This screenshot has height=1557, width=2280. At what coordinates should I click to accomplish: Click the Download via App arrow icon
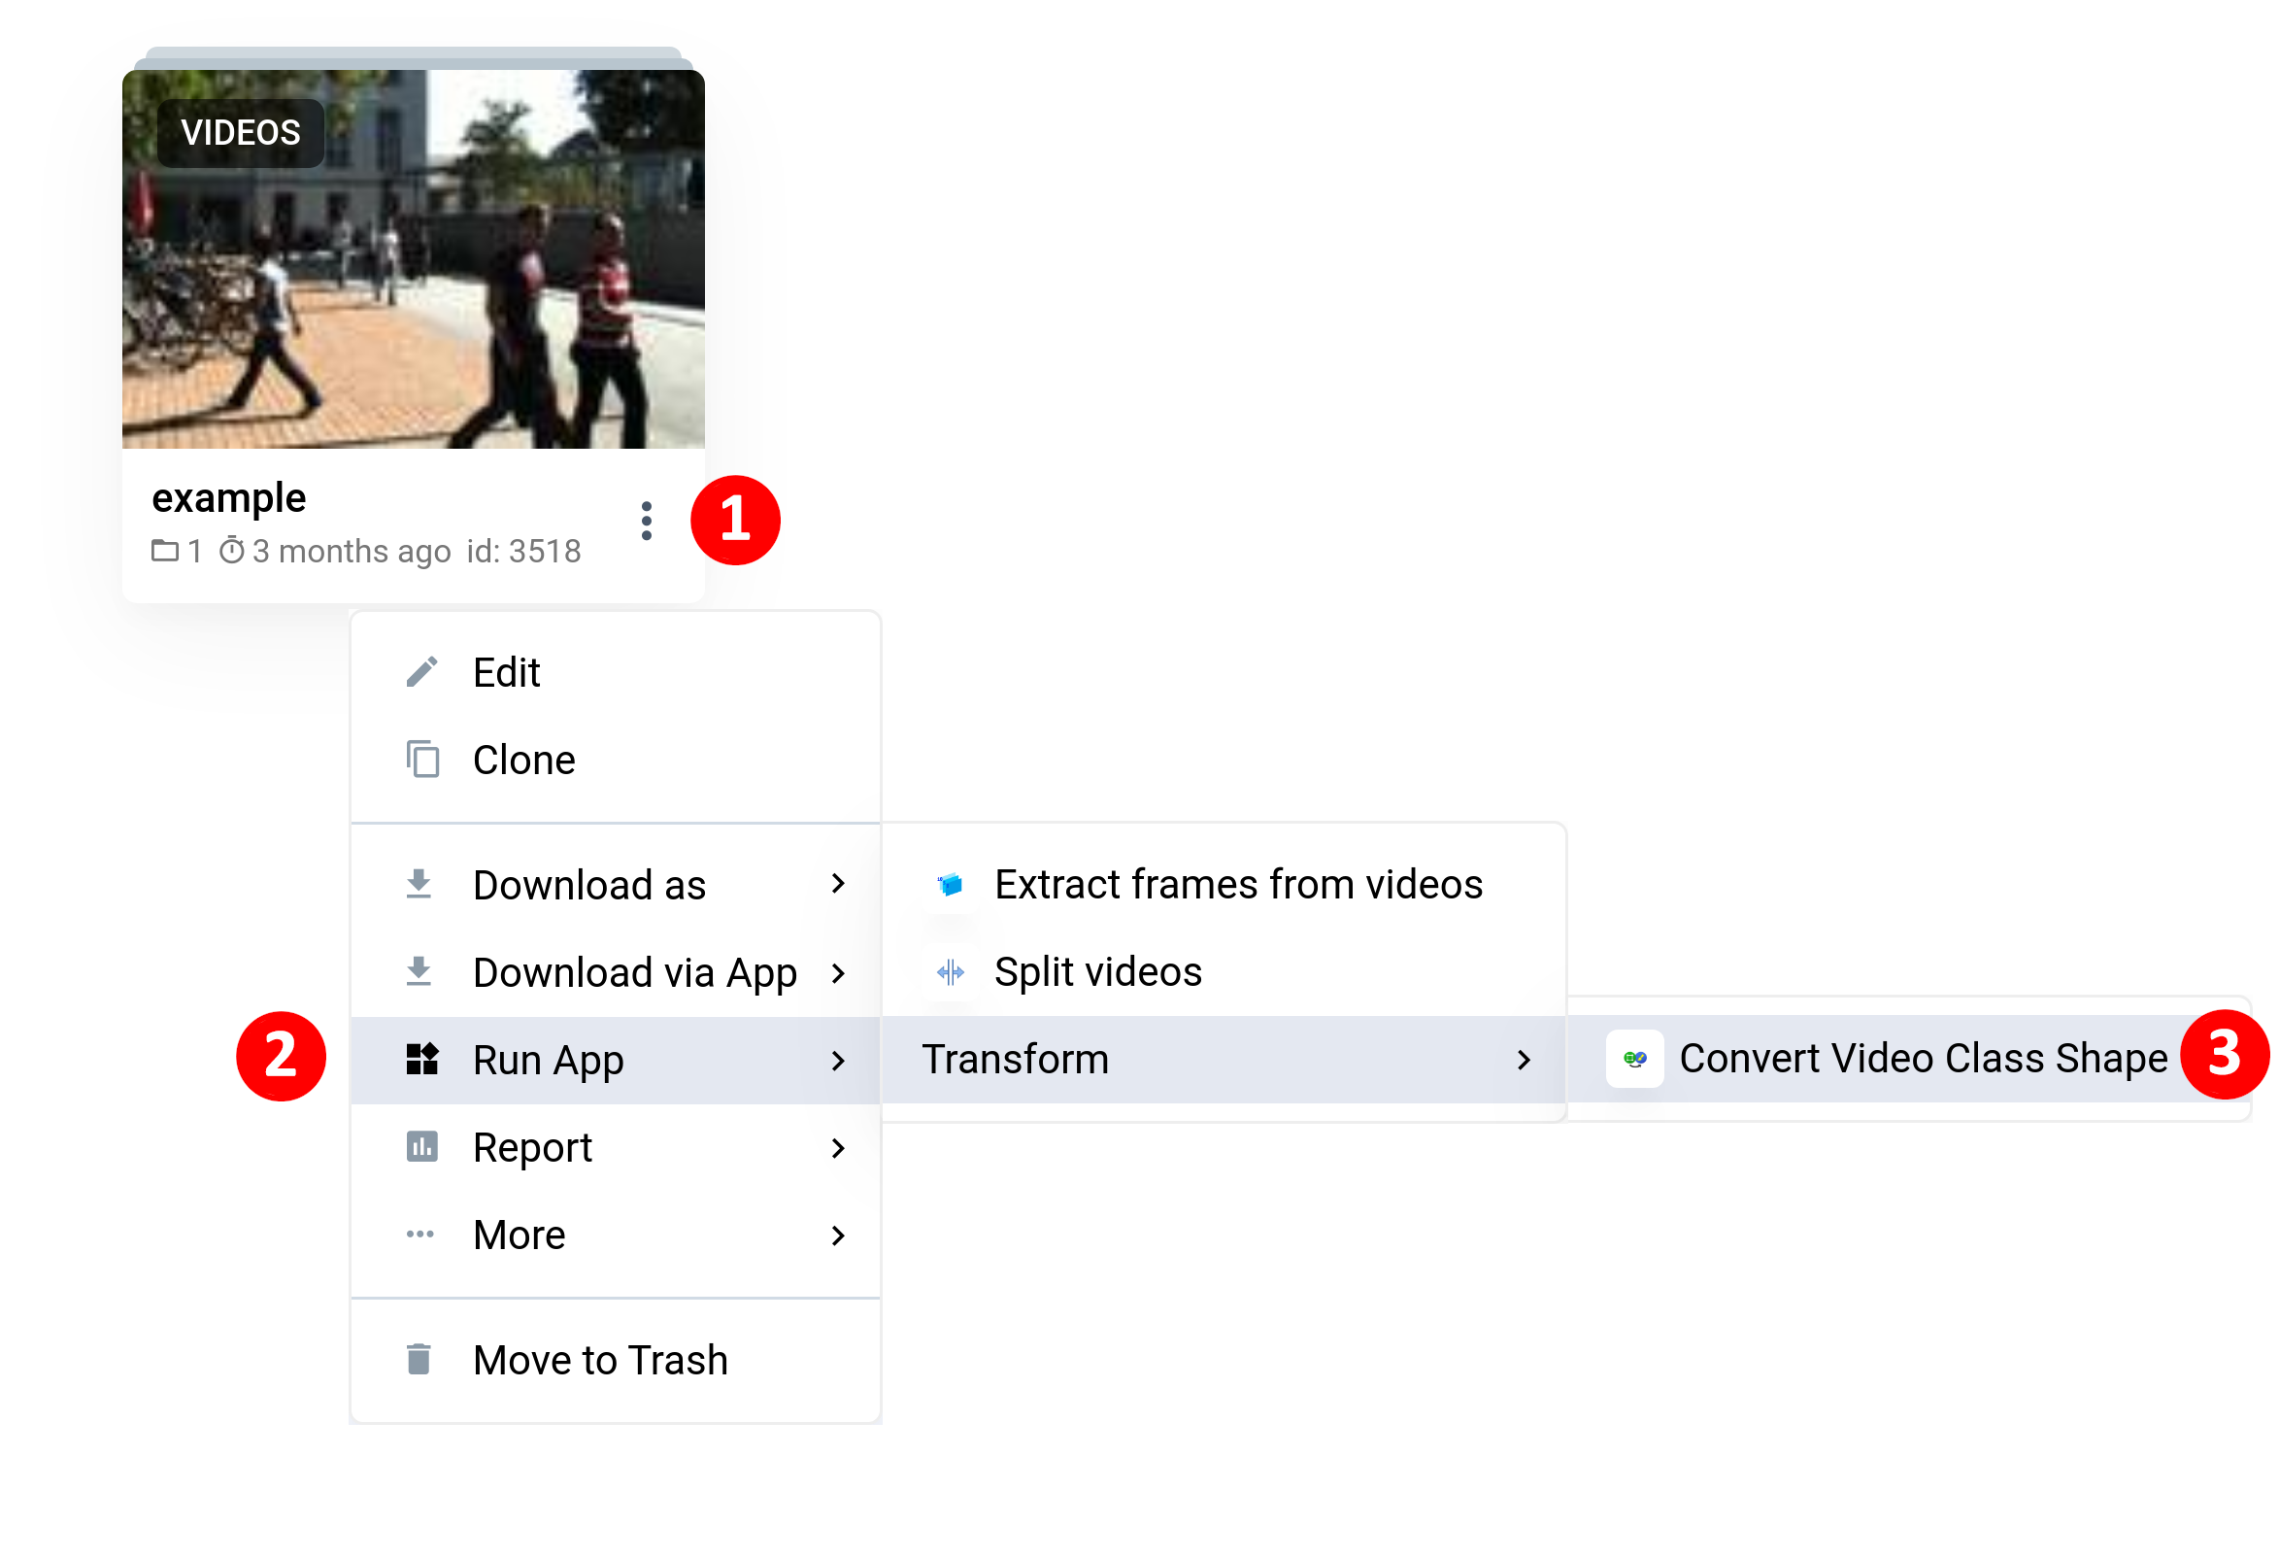pyautogui.click(x=419, y=971)
